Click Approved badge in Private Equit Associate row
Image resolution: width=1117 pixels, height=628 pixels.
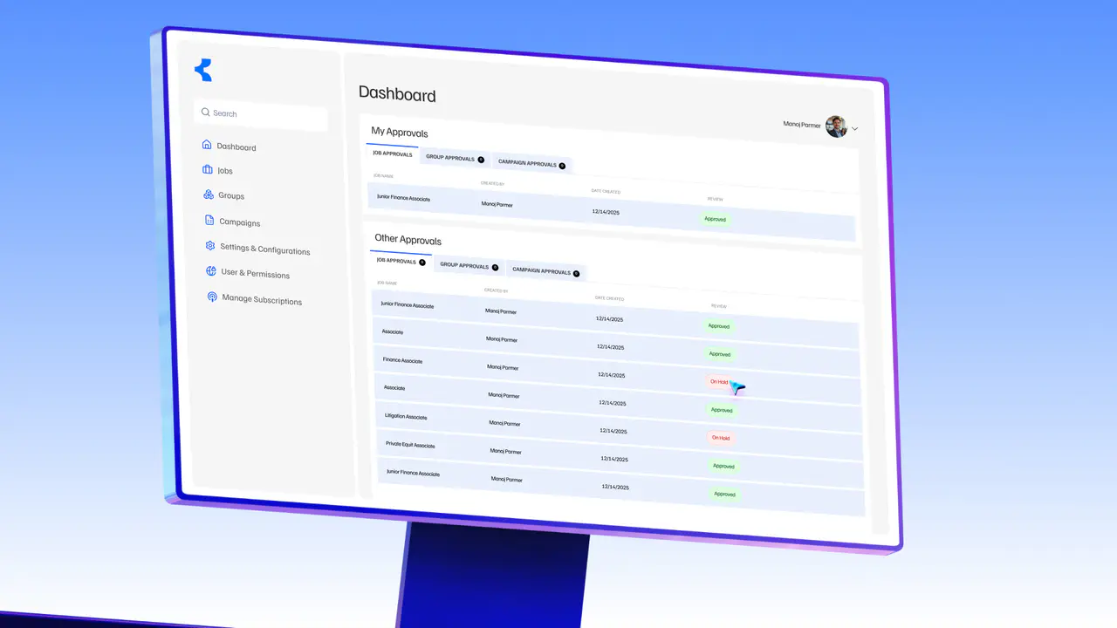click(x=724, y=466)
